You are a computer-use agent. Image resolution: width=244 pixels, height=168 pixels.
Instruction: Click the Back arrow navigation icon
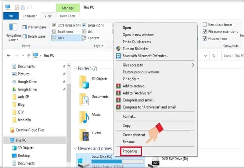[x=9, y=56]
